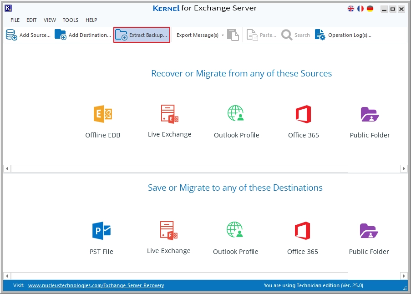Click right arrow of destinations scrollbar
Viewport: 411px width, 294px height.
[x=404, y=276]
